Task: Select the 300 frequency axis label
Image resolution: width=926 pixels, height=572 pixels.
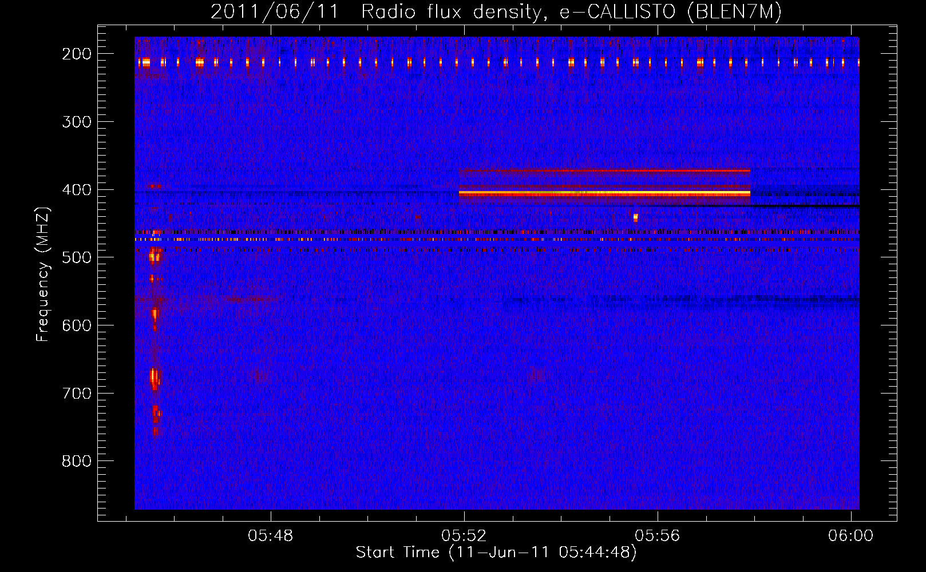Action: click(x=77, y=122)
